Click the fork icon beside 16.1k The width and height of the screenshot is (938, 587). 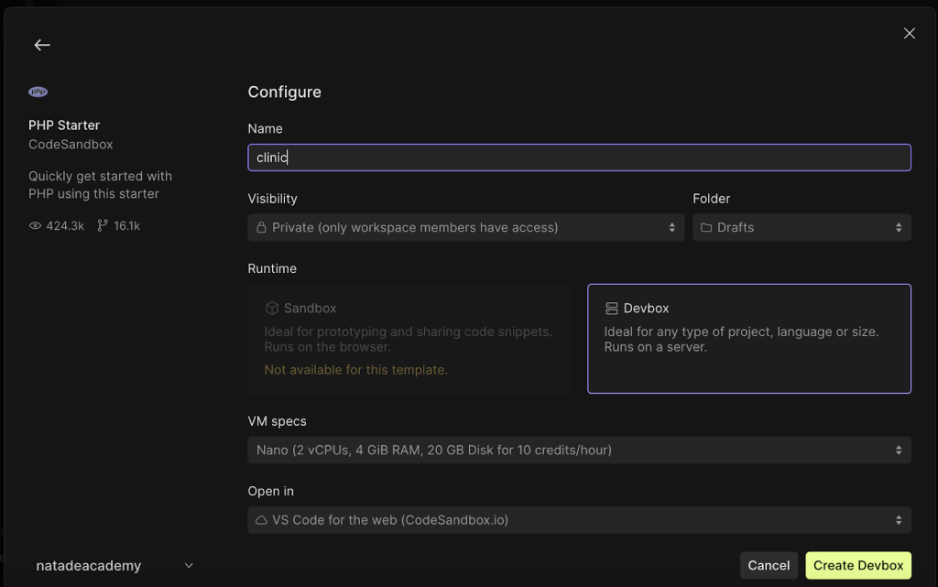[x=103, y=225]
